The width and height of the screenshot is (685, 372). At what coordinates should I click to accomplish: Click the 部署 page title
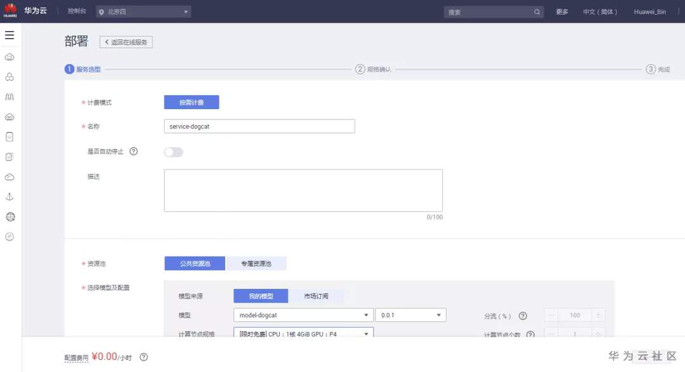pyautogui.click(x=77, y=41)
